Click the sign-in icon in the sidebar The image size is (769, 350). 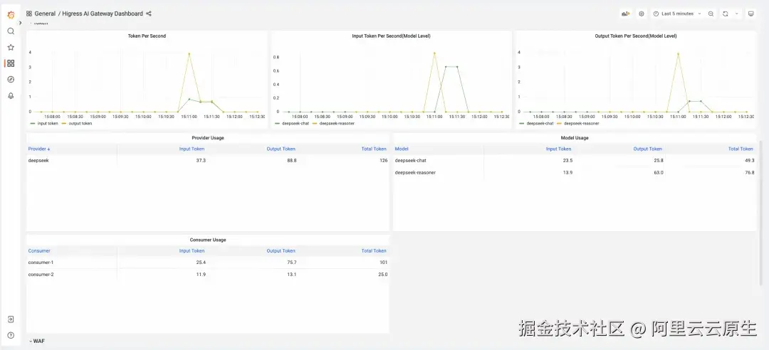pos(11,319)
